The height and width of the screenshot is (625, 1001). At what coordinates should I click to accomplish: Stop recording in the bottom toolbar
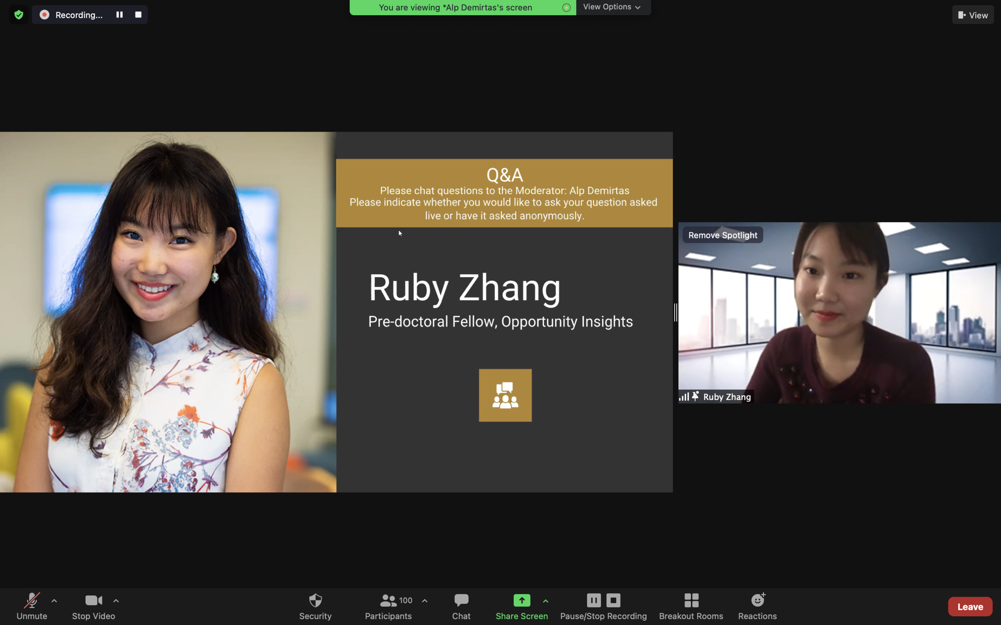pyautogui.click(x=613, y=600)
